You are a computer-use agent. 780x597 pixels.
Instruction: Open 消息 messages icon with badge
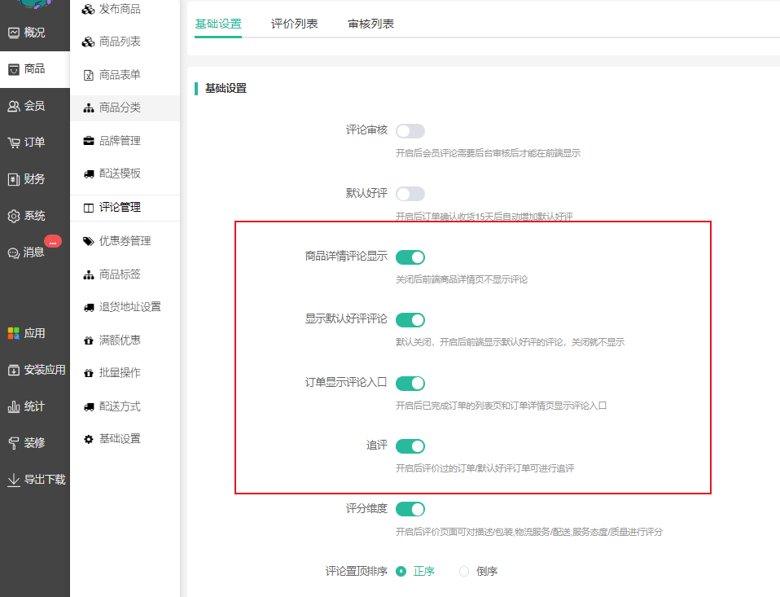(x=14, y=252)
